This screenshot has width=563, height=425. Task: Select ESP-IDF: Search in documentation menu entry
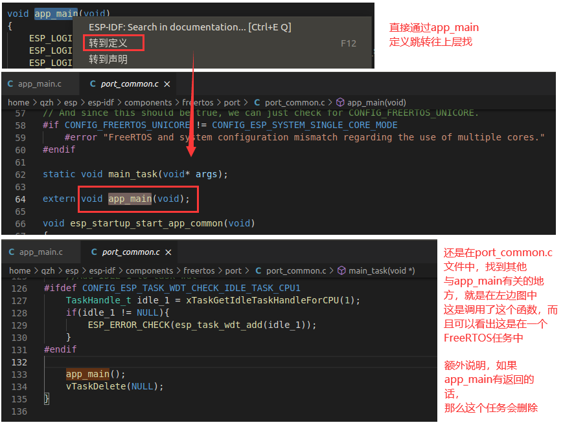[190, 27]
